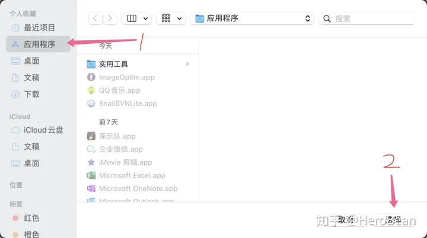Click the 最近项目 clock icon
The width and height of the screenshot is (427, 238).
click(x=15, y=27)
